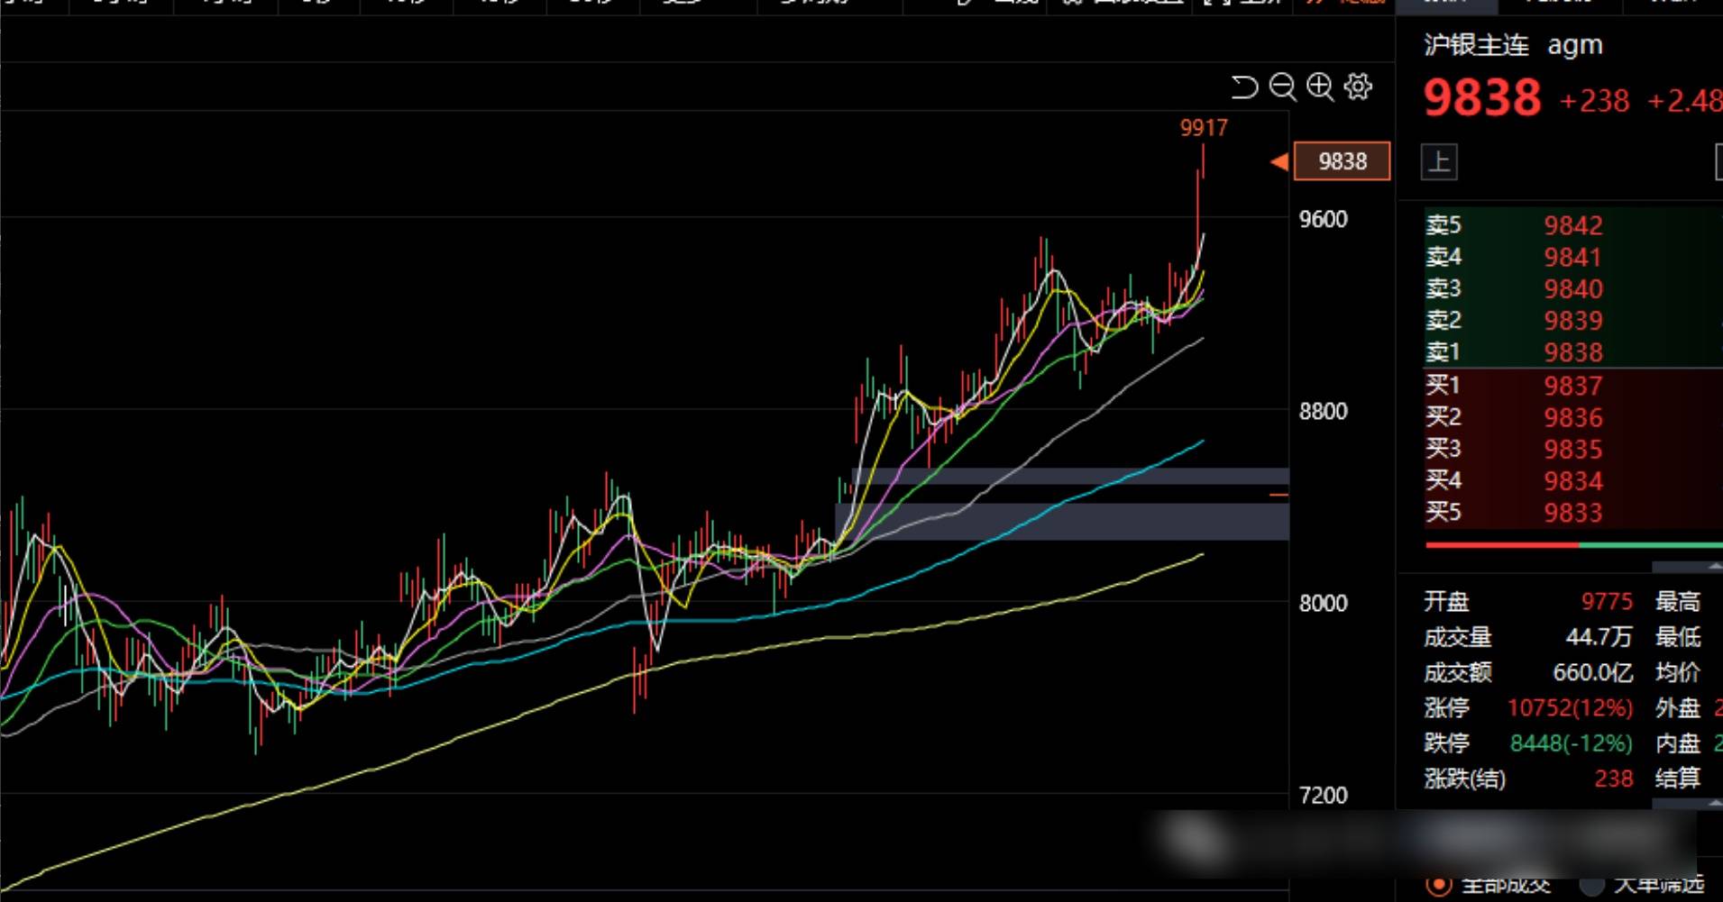Viewport: 1723px width, 902px height.
Task: Select the 全部成交 radio button
Action: point(1438,885)
